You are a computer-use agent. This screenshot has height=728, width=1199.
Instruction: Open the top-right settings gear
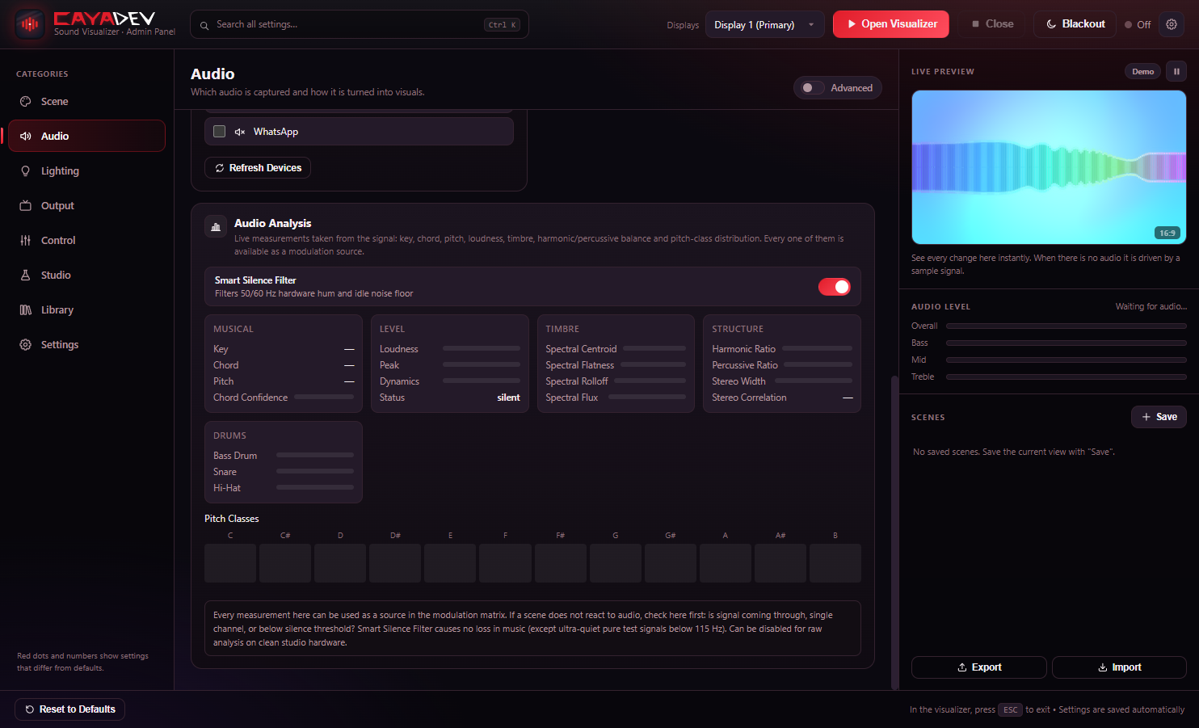tap(1172, 24)
